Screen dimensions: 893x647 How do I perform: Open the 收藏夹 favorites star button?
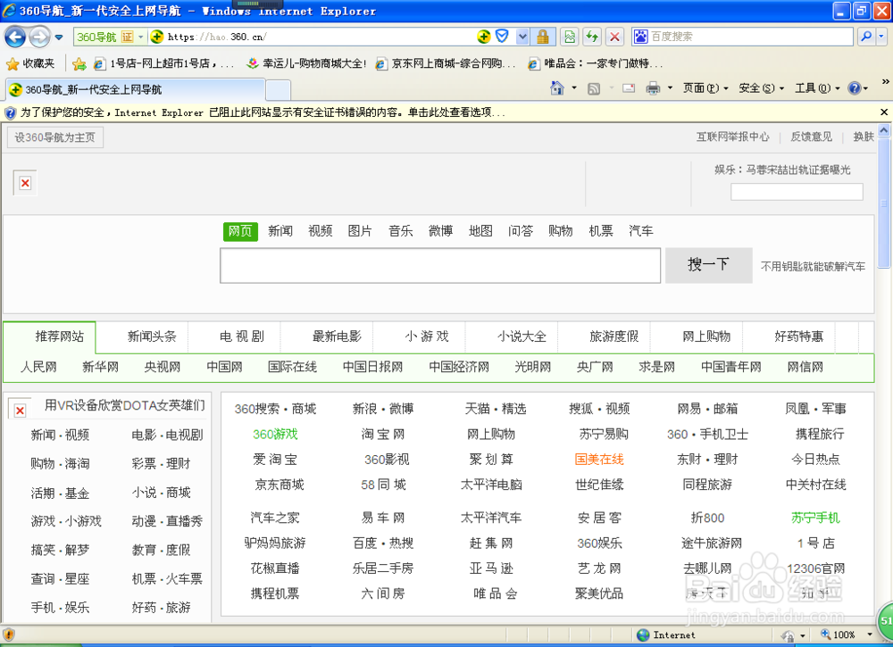coord(29,63)
